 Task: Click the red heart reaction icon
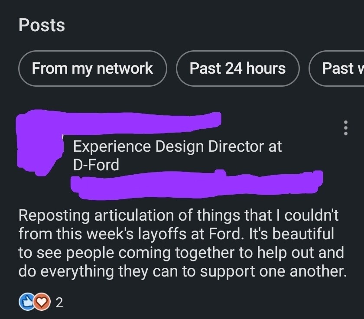click(42, 302)
